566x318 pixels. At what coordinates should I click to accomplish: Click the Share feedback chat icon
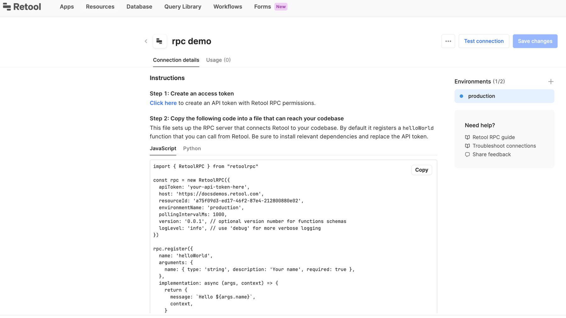[467, 155]
